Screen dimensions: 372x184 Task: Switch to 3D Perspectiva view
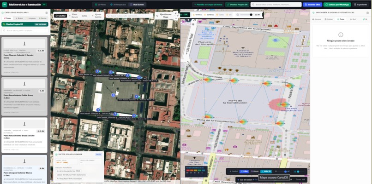click(x=118, y=5)
